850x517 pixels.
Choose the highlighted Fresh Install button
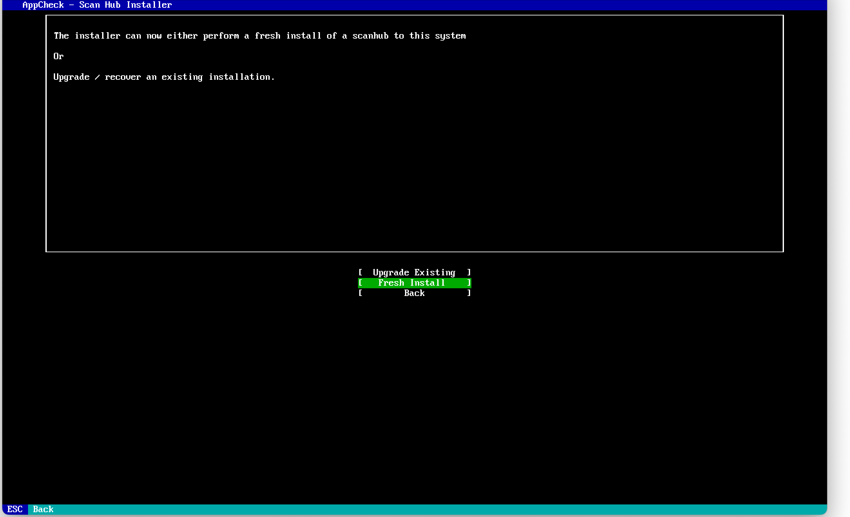click(x=414, y=283)
